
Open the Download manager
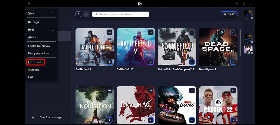[x=47, y=117]
